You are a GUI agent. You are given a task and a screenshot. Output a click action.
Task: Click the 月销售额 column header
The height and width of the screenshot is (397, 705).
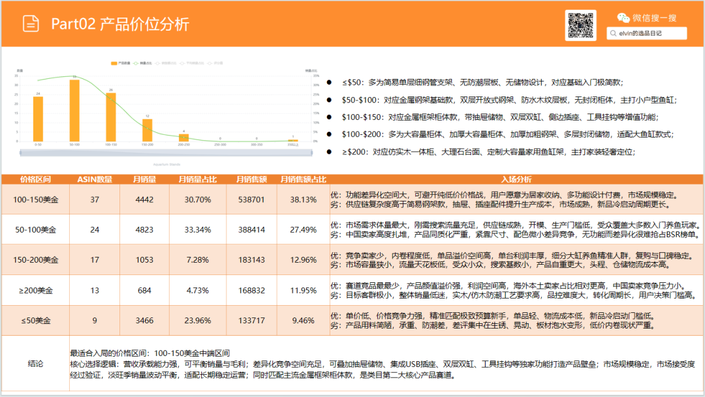[251, 179]
